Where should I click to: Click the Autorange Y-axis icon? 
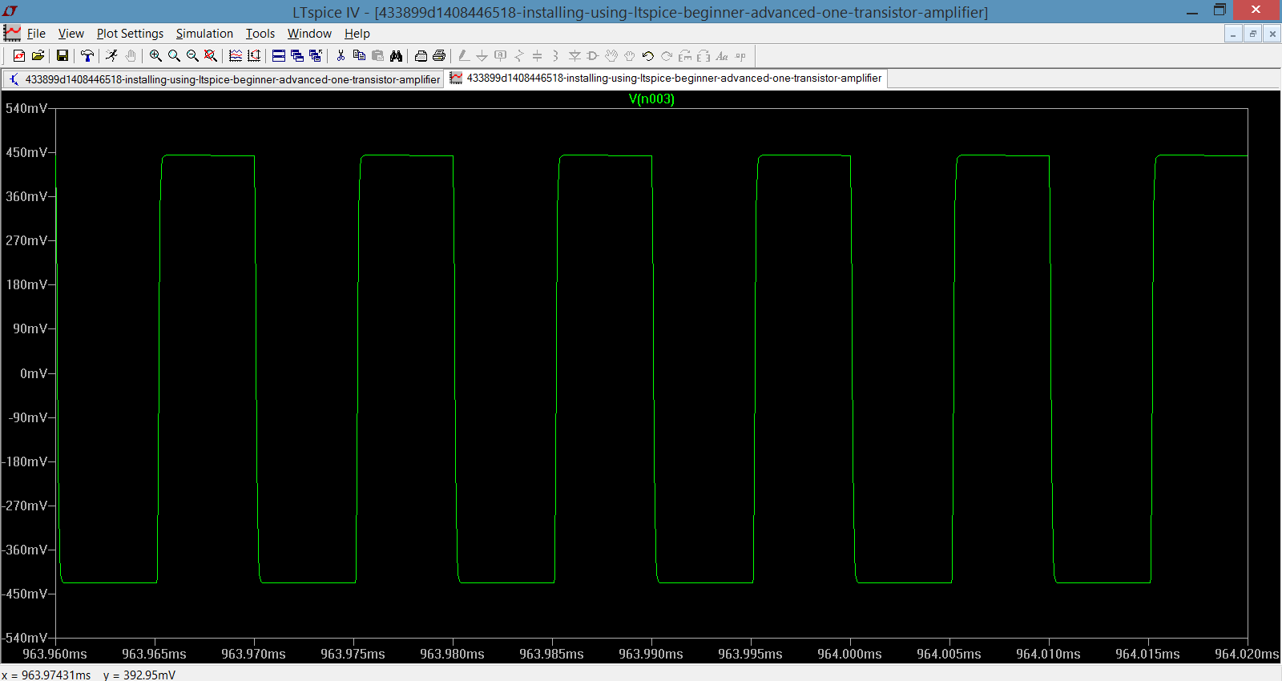tap(254, 55)
